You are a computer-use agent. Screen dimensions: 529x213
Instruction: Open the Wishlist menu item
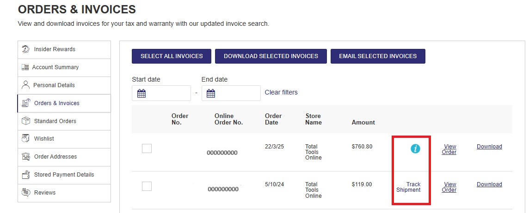pyautogui.click(x=64, y=139)
